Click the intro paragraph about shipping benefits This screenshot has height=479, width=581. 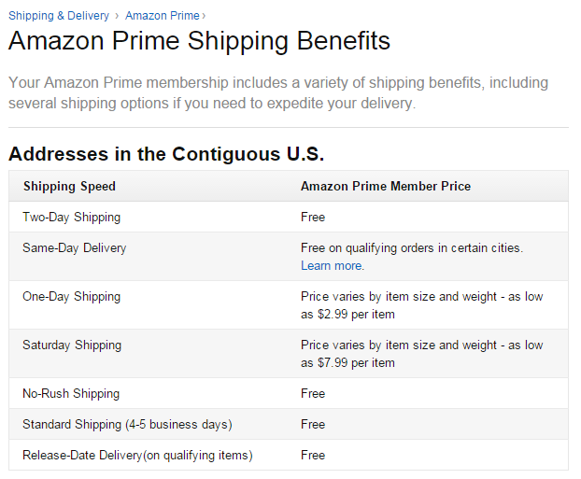tap(278, 92)
